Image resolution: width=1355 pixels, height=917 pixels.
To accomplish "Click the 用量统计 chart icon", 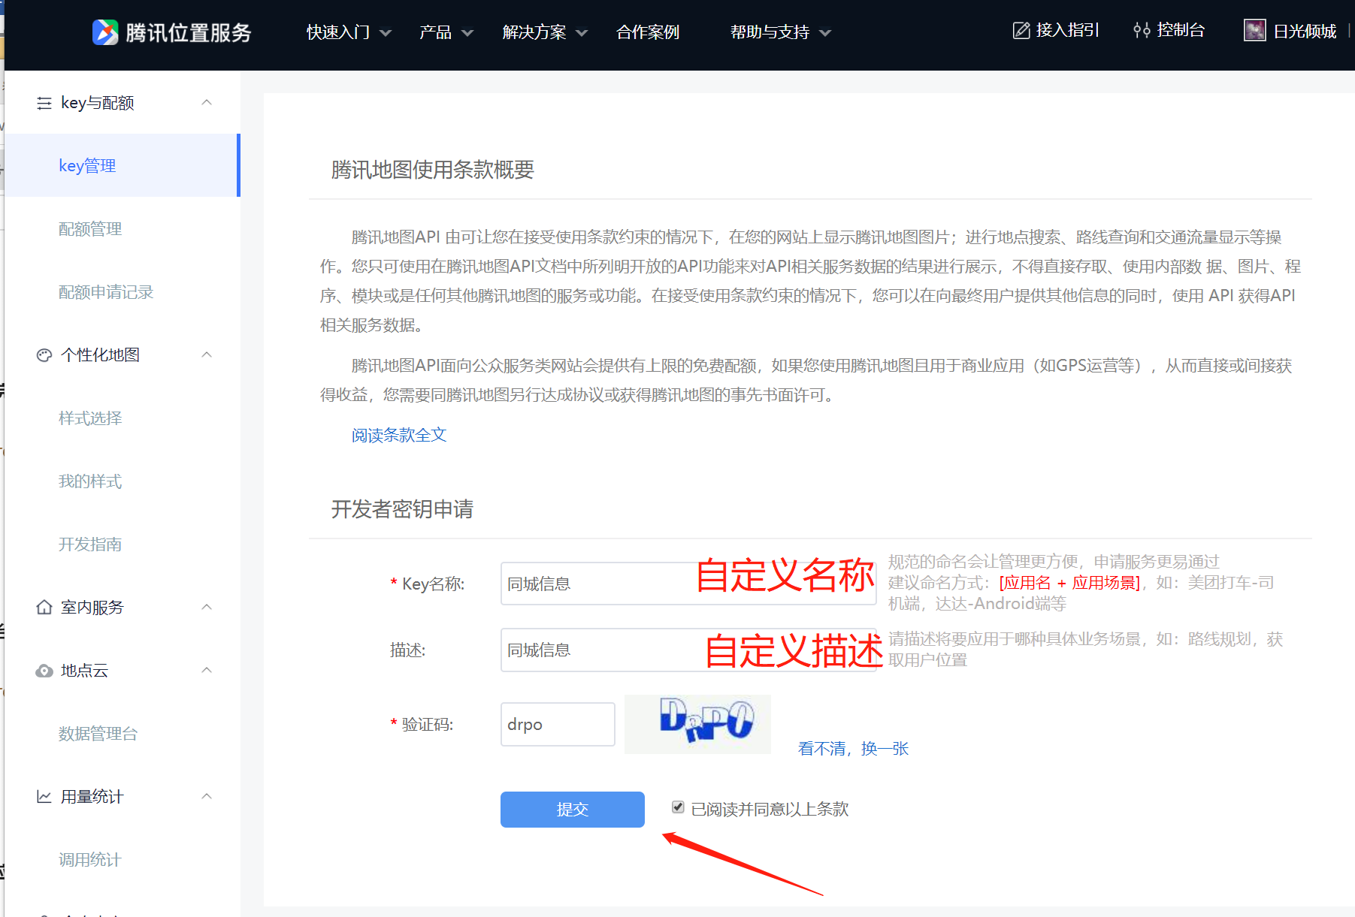I will [44, 797].
